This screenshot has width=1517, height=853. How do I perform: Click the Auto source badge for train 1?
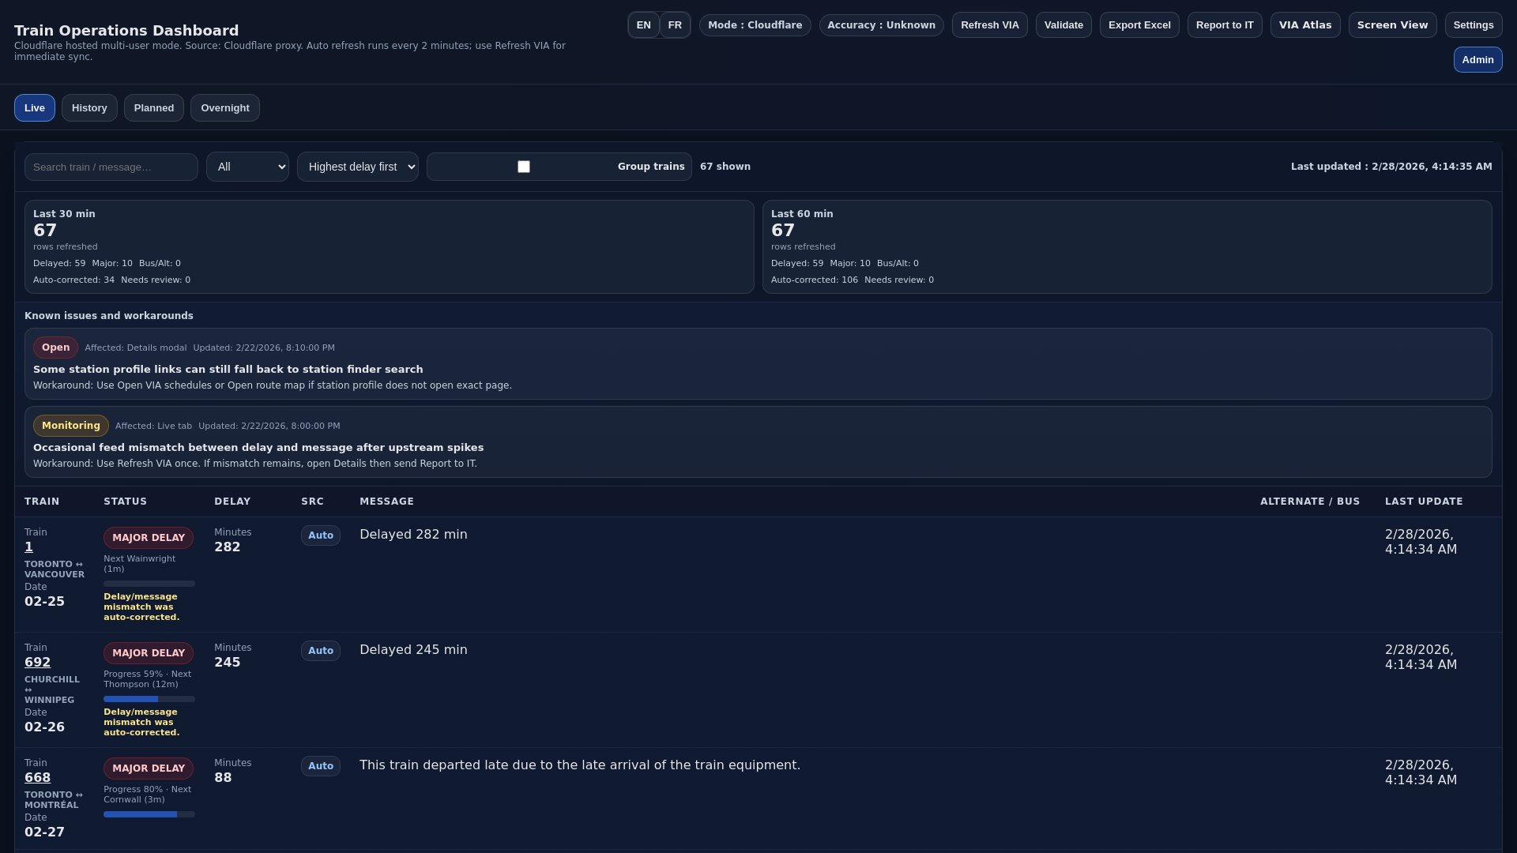click(321, 535)
